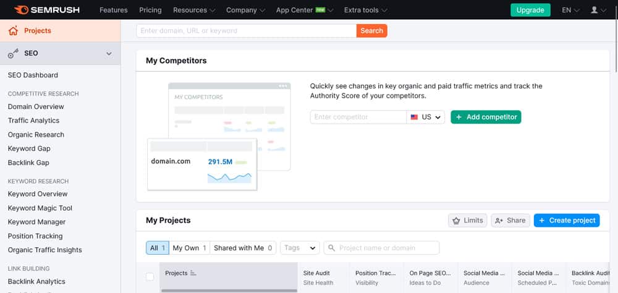
Task: Select the My Own filter toggle
Action: pyautogui.click(x=189, y=248)
